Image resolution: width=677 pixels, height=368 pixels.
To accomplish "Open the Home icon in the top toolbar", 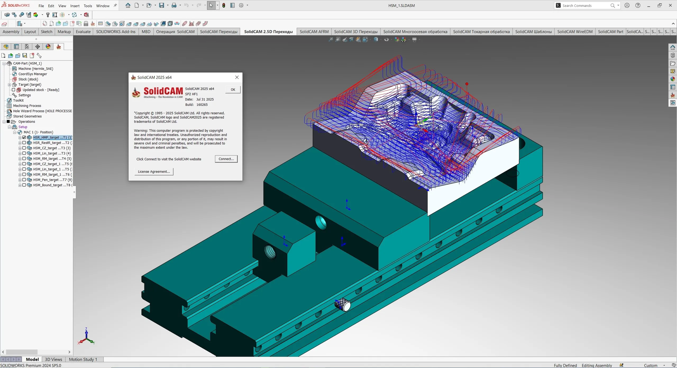I will tap(128, 5).
